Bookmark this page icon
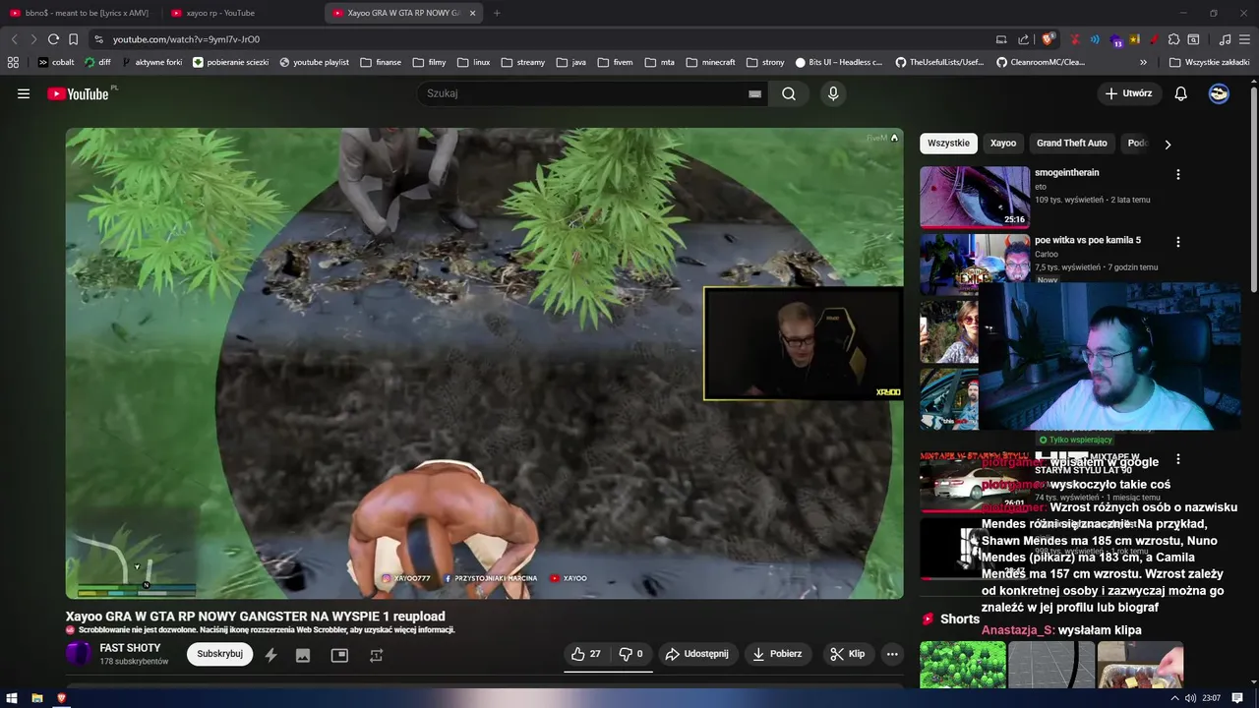The width and height of the screenshot is (1259, 708). tap(73, 39)
